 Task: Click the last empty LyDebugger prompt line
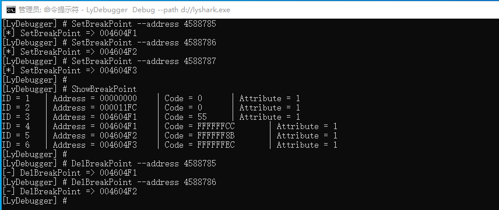point(34,201)
